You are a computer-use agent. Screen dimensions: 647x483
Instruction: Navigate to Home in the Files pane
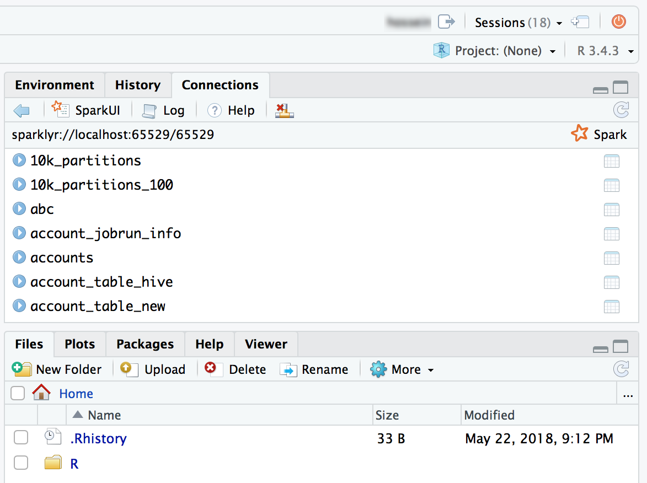[x=76, y=393]
